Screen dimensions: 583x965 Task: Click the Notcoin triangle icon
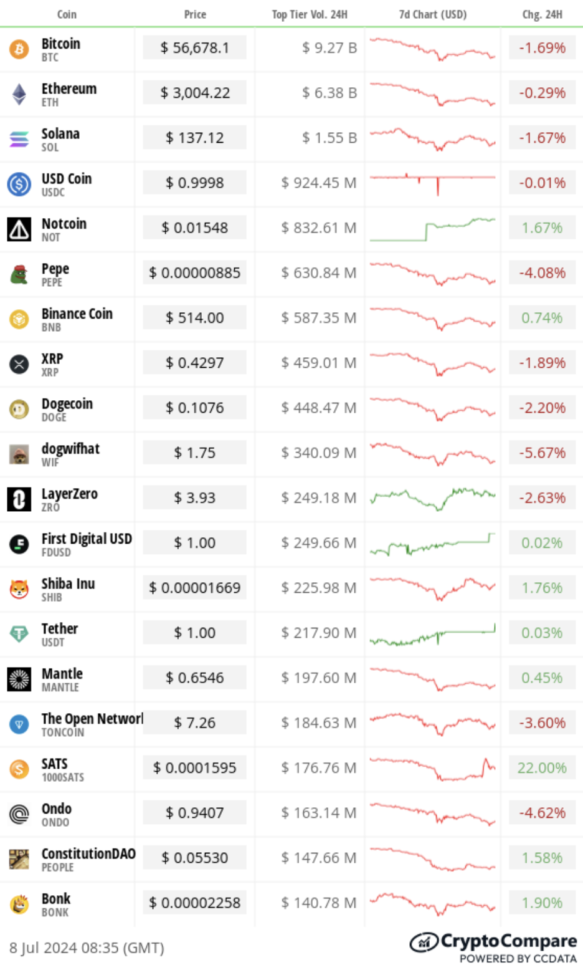click(x=19, y=229)
